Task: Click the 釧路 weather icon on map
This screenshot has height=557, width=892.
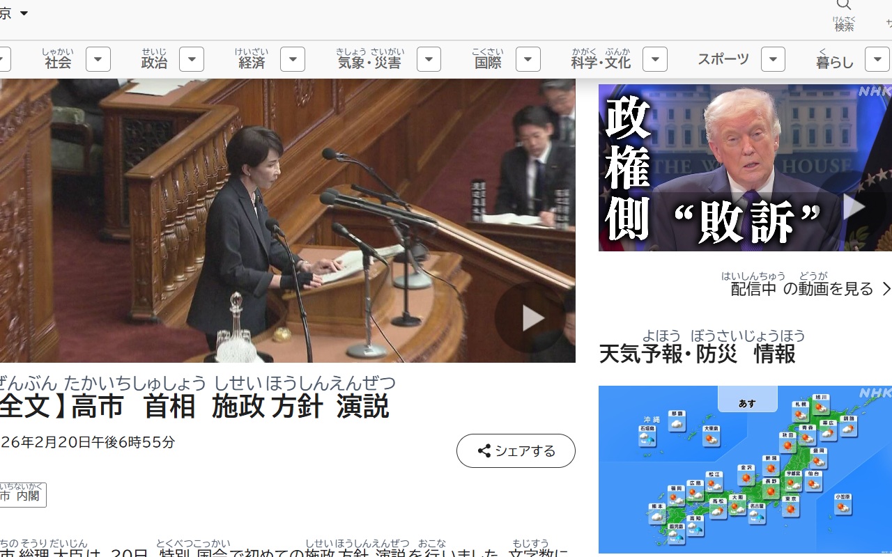Action: [x=848, y=426]
